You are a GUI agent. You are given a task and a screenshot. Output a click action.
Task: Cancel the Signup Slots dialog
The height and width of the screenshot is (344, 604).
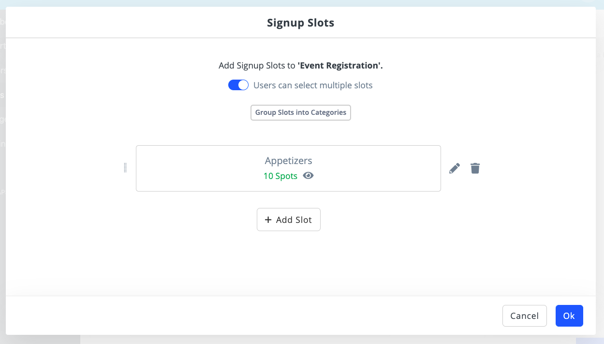point(525,316)
